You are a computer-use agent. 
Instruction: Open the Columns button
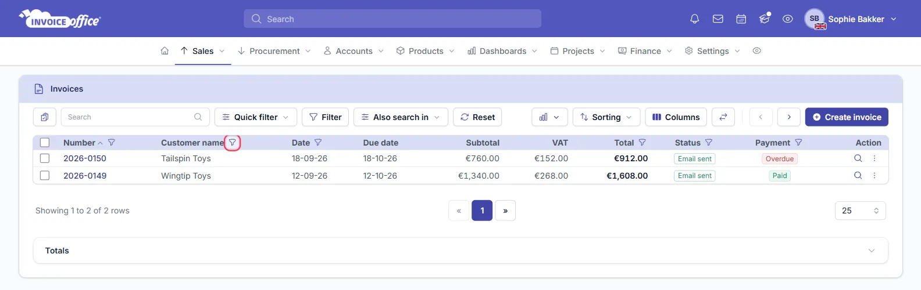676,117
